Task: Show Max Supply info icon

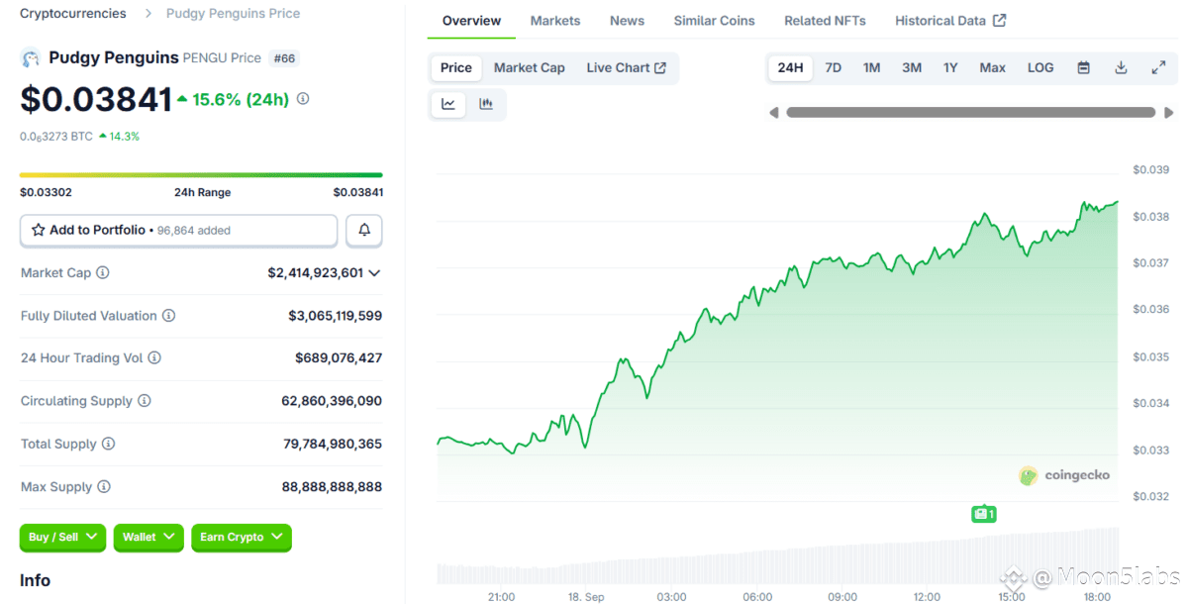Action: point(103,487)
